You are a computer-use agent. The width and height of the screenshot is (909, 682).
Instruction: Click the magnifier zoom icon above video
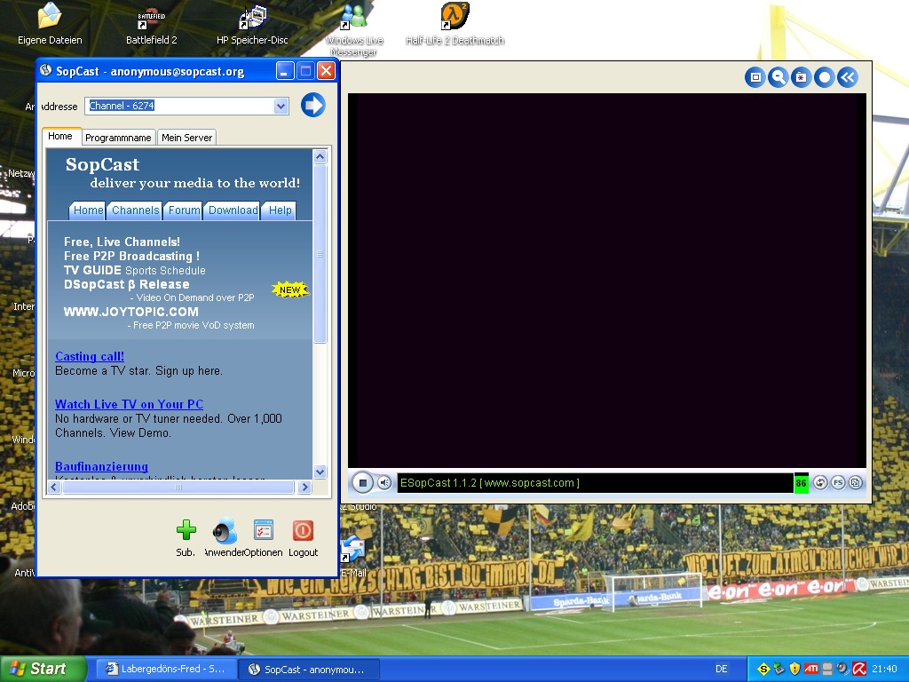click(779, 77)
